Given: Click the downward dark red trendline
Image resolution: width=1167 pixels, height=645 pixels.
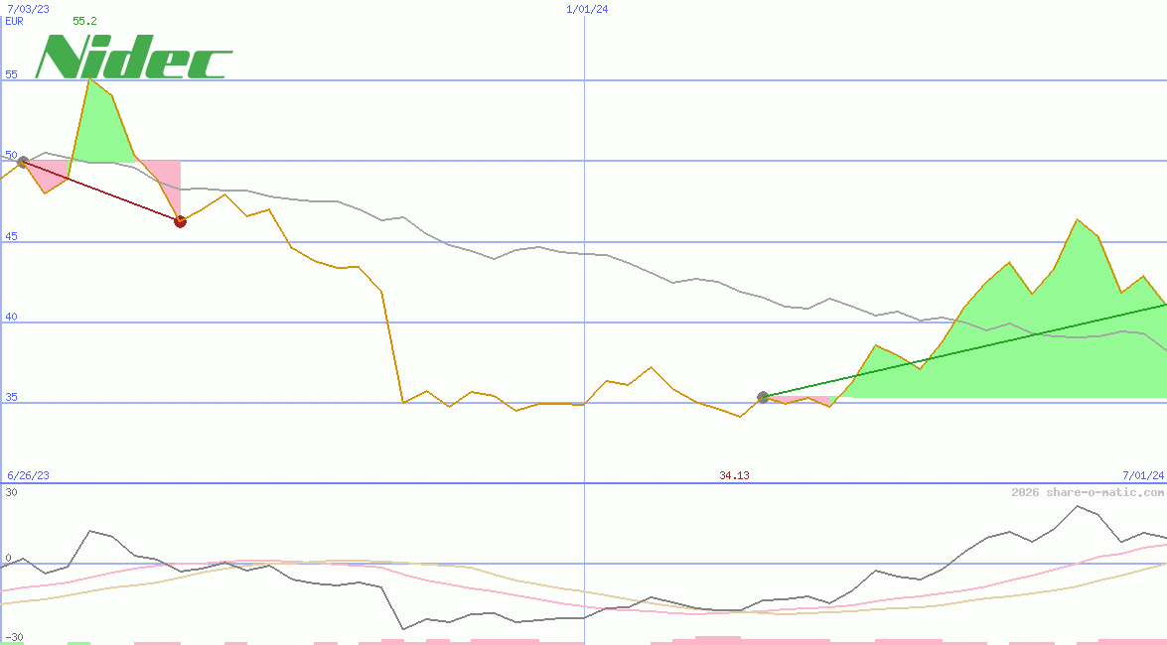Looking at the screenshot, I should [101, 192].
